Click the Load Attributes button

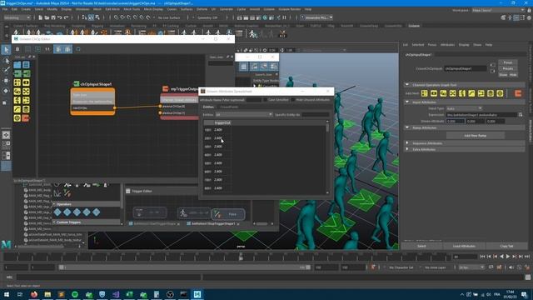[464, 246]
